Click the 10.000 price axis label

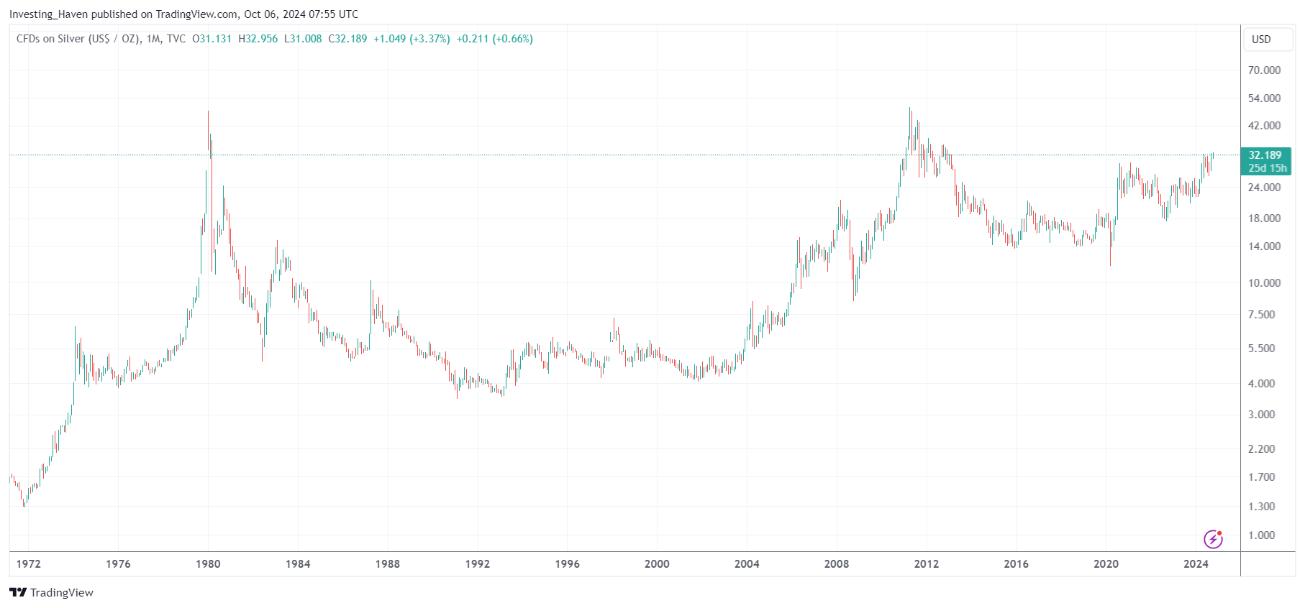point(1264,283)
